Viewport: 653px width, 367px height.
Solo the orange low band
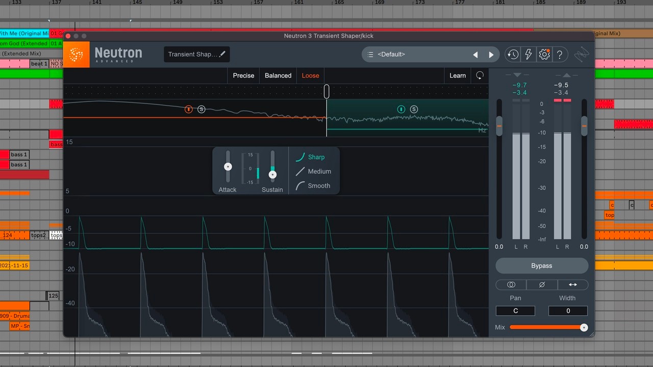pos(201,109)
